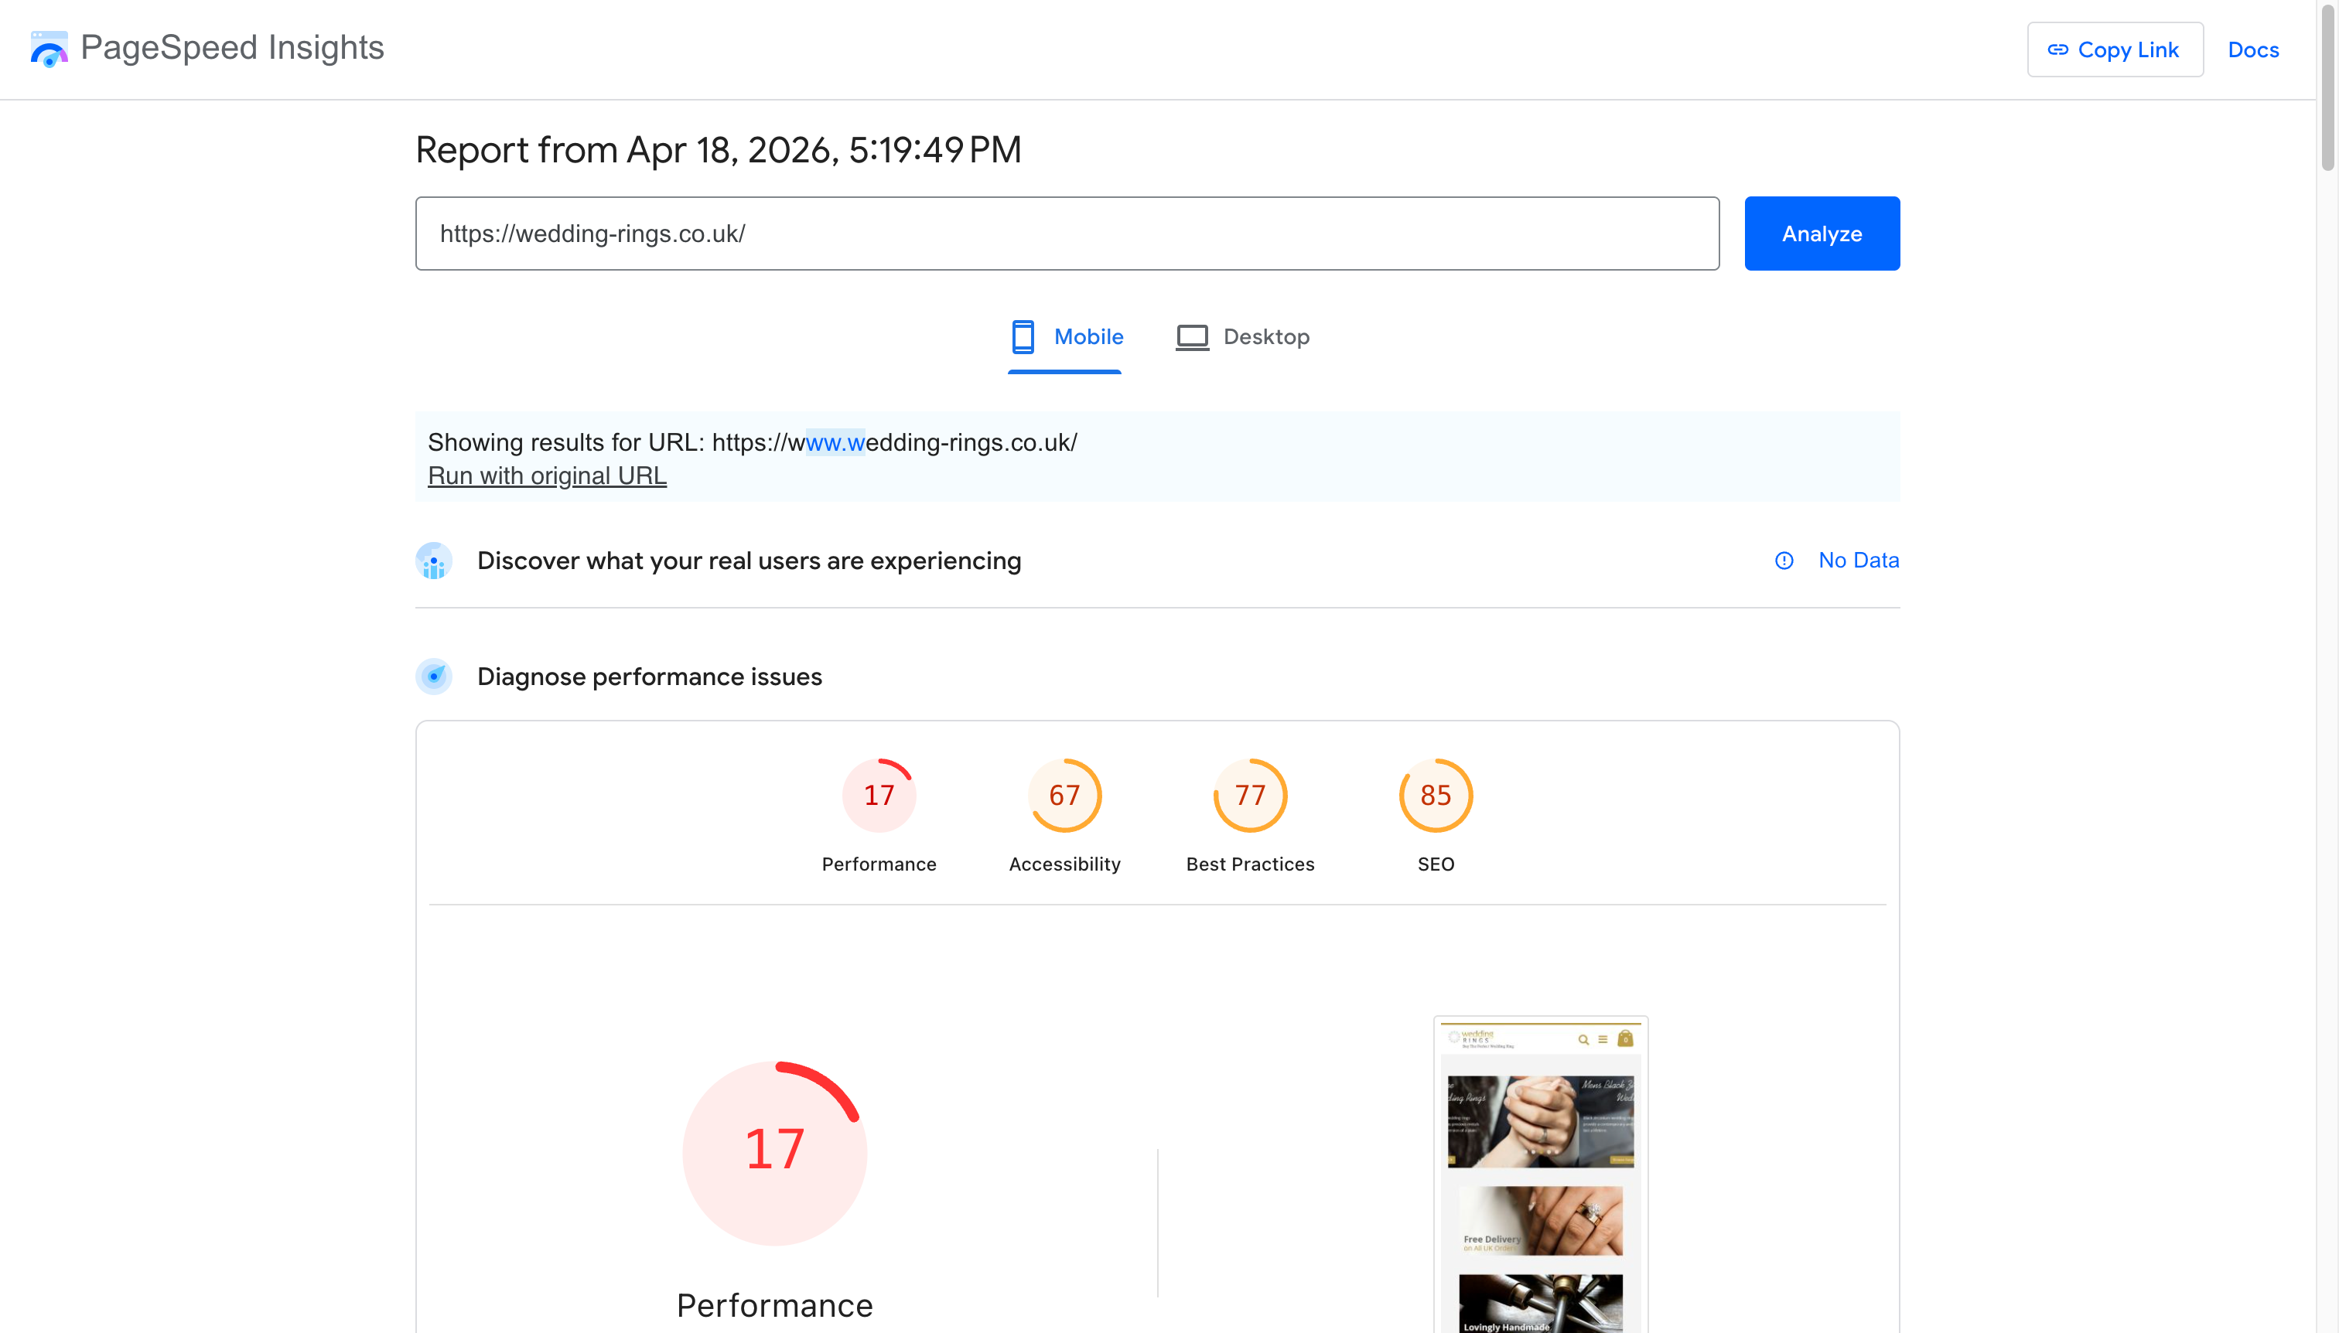
Task: Click the Copy Link button
Action: pyautogui.click(x=2115, y=49)
